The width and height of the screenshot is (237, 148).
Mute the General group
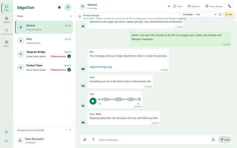tap(178, 6)
